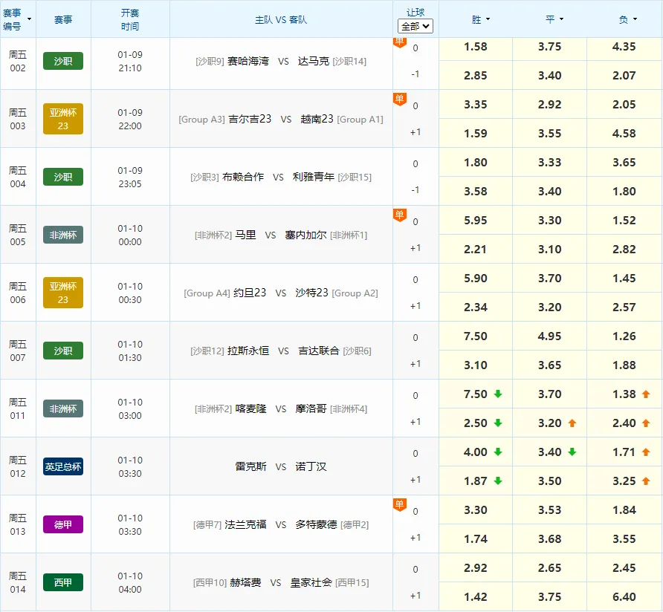Select the 2.85 odds cell for 赛哈海湾
This screenshot has height=612, width=663.
click(x=475, y=75)
